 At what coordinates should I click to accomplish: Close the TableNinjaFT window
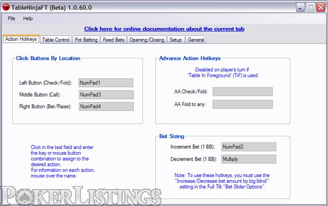tap(321, 7)
